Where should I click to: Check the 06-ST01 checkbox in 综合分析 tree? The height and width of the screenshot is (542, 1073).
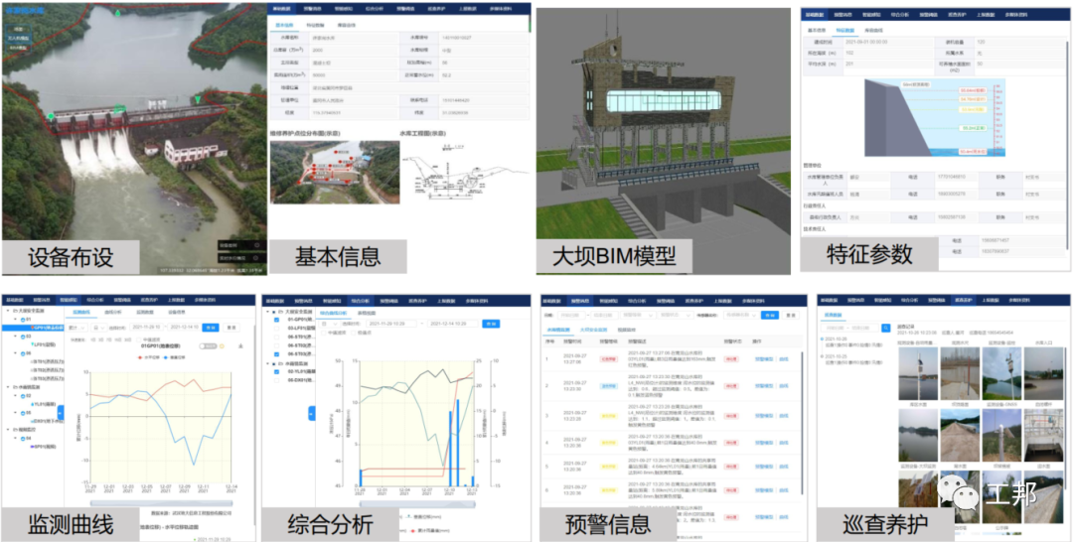pyautogui.click(x=276, y=337)
